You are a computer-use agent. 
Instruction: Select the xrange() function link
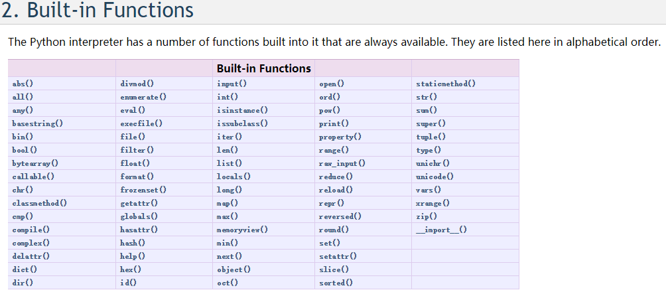(x=433, y=203)
